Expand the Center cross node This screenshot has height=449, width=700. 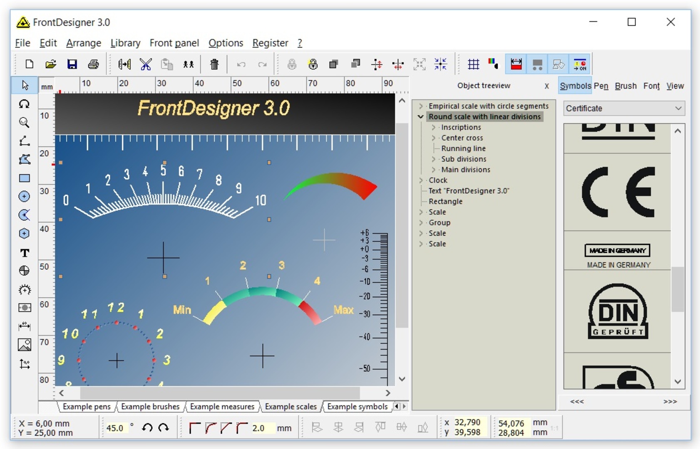click(433, 138)
